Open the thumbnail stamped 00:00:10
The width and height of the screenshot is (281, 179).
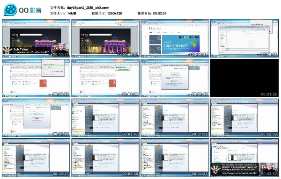(36, 38)
